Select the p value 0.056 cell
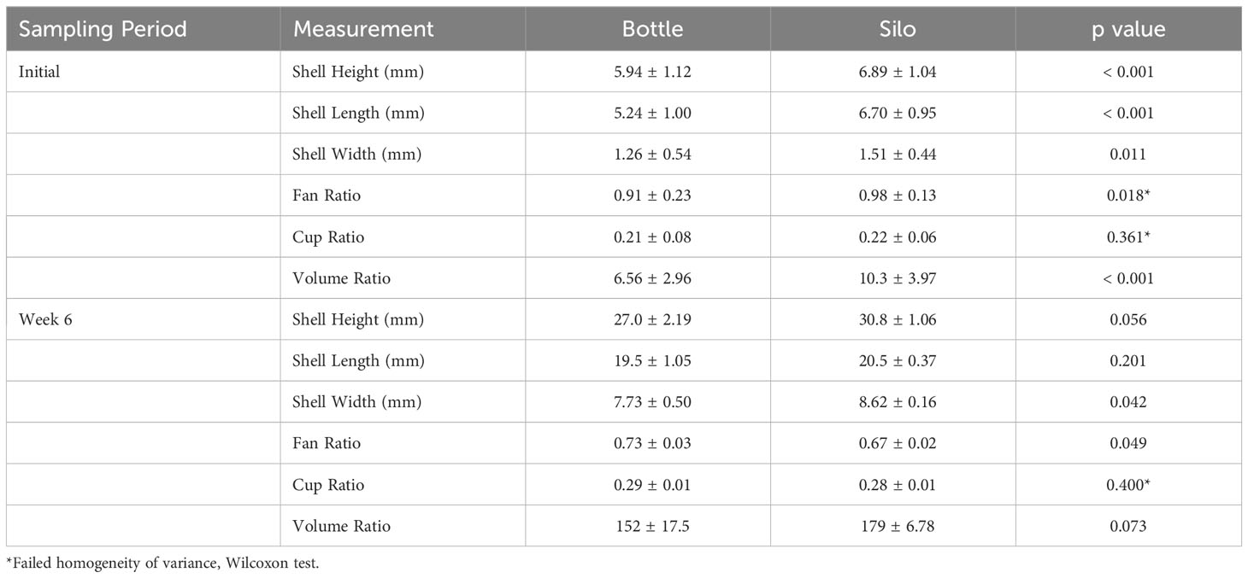 tap(1128, 320)
